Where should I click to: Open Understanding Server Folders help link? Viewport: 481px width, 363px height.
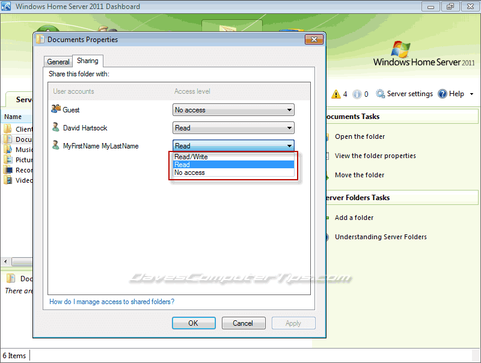coord(381,237)
